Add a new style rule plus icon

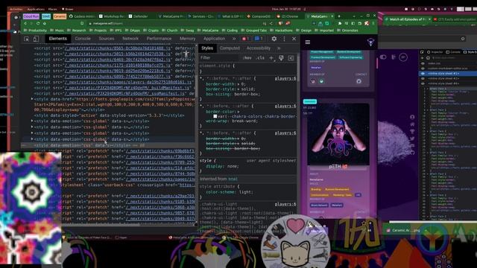click(x=271, y=58)
